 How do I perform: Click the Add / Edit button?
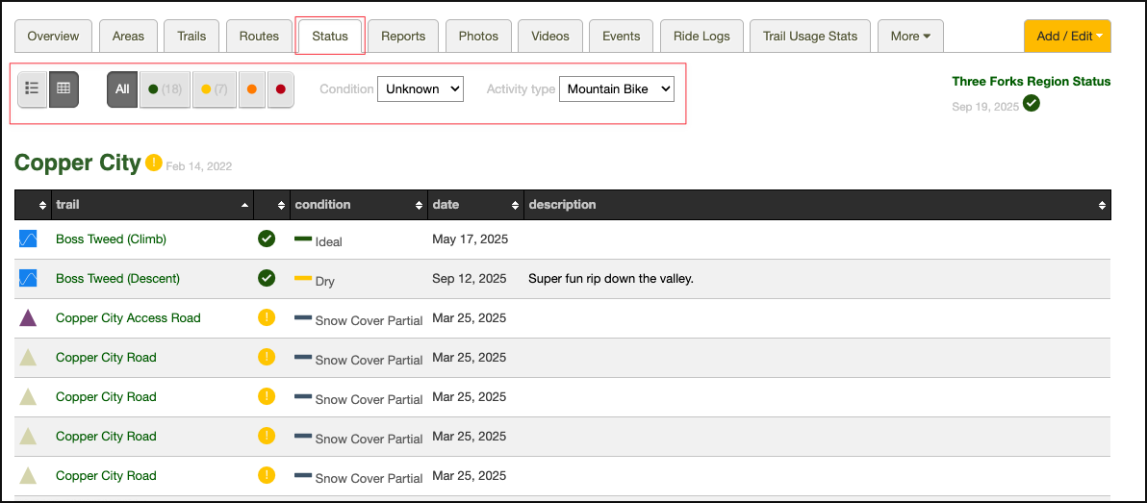tap(1067, 37)
